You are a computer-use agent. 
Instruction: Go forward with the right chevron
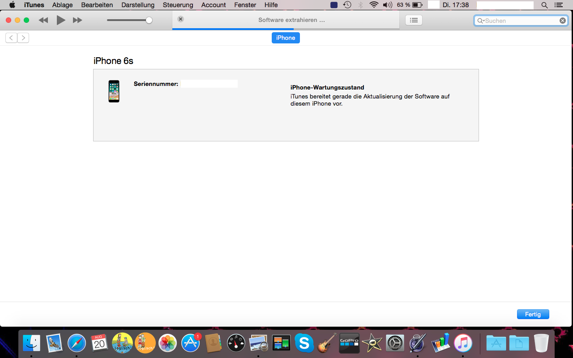tap(23, 38)
